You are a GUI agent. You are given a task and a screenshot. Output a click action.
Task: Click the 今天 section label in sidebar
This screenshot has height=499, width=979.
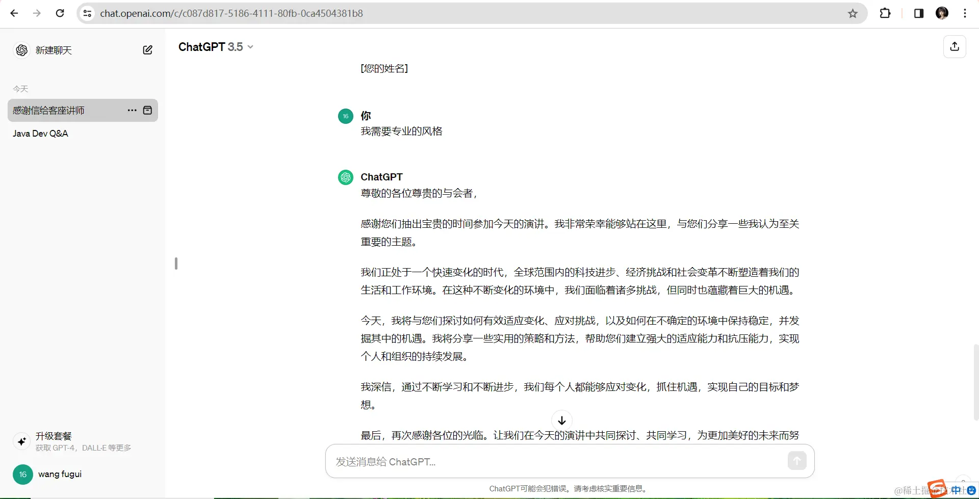tap(20, 89)
